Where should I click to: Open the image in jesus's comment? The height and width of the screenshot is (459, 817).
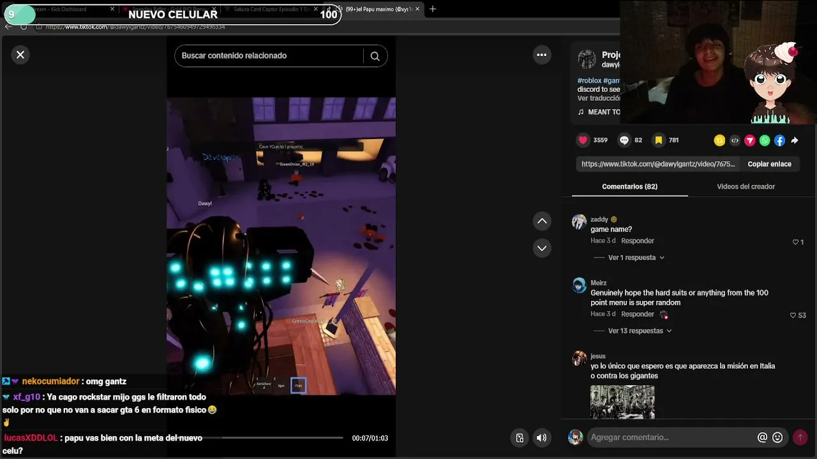[x=622, y=402]
